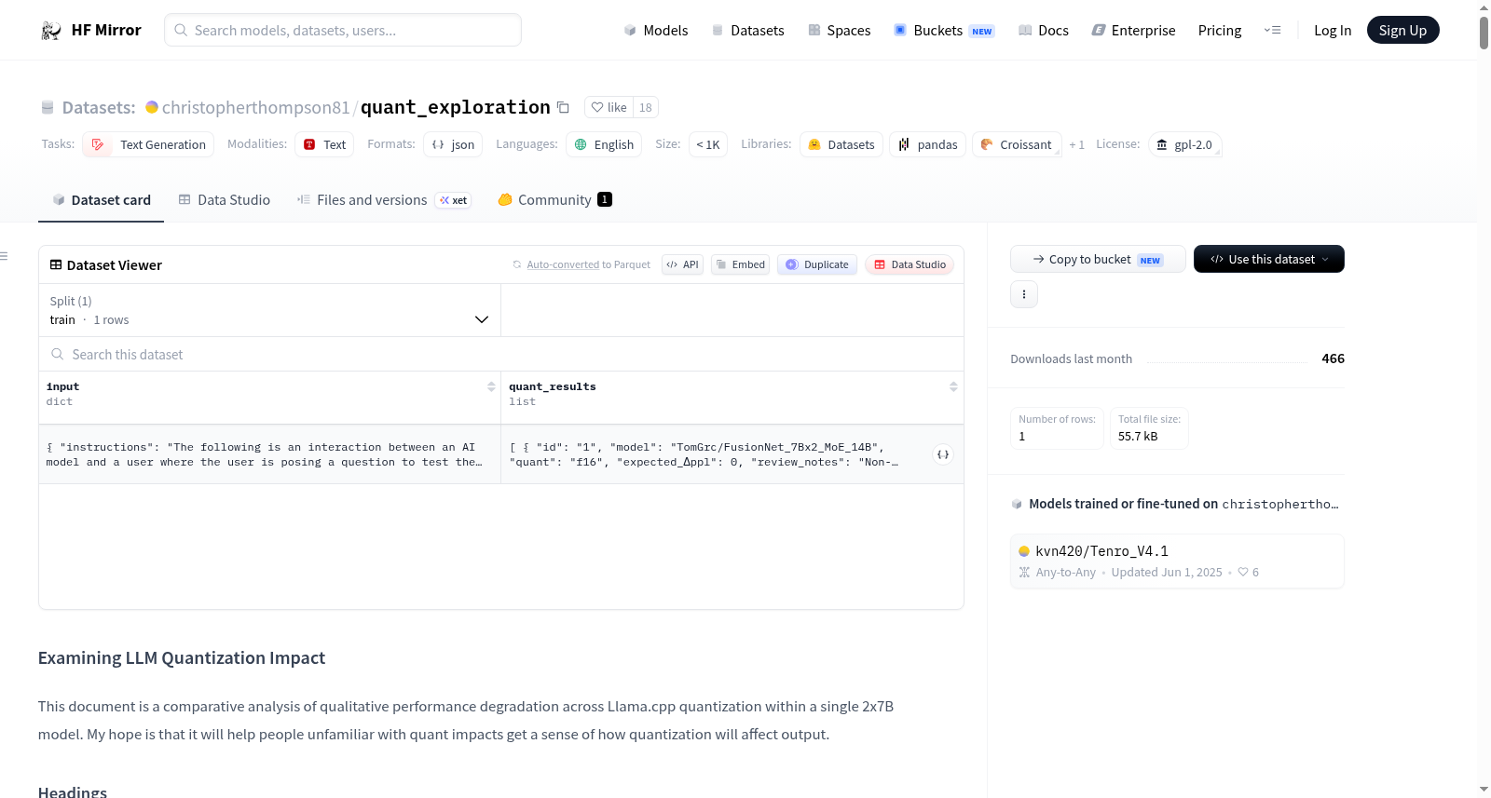Open the Buckets section
The image size is (1491, 798).
tap(944, 30)
